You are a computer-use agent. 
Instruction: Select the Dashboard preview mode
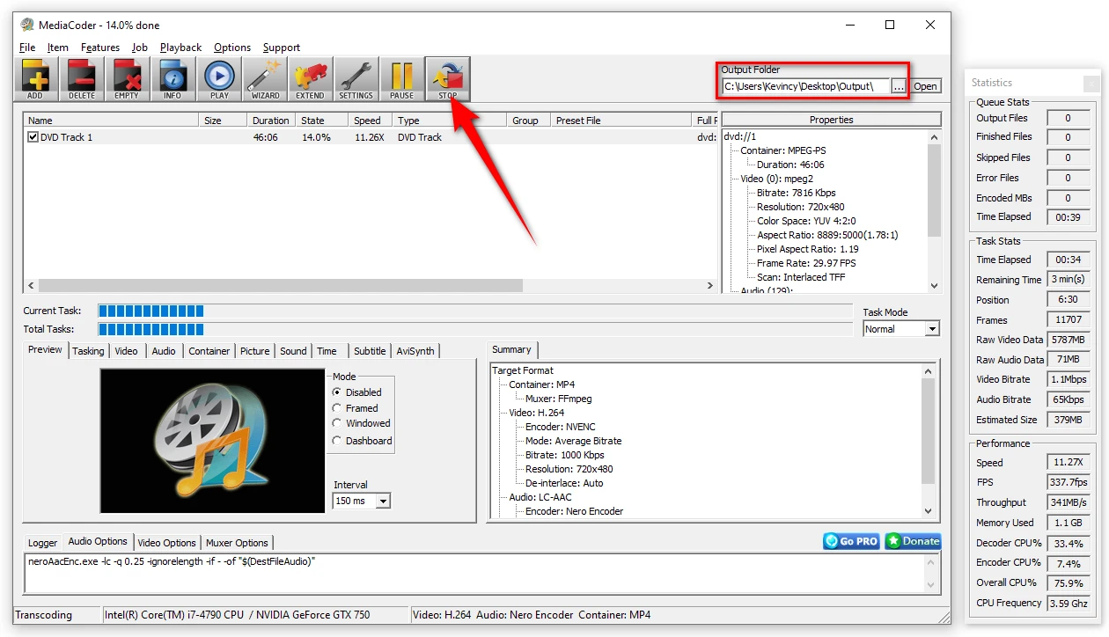(x=336, y=441)
